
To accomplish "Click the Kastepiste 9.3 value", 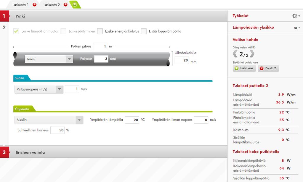I will pos(281,130).
